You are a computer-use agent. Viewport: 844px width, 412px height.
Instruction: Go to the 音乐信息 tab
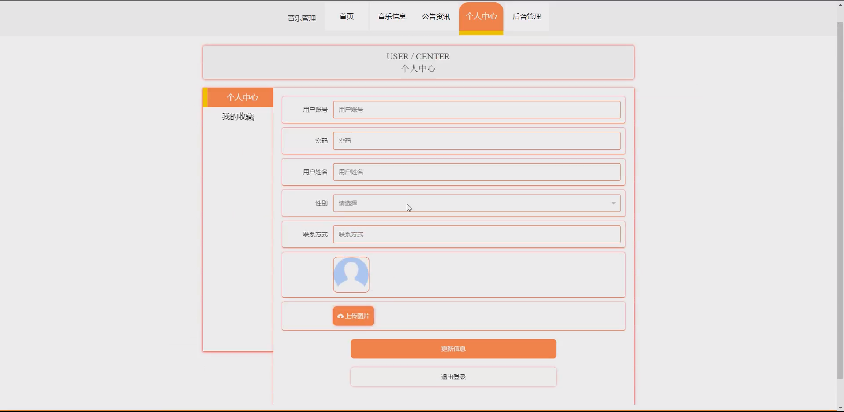[392, 16]
